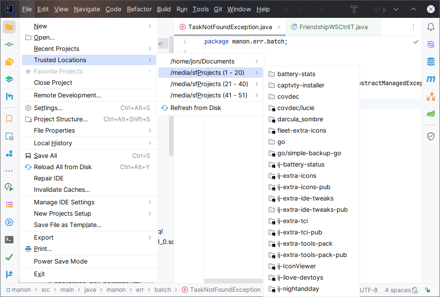This screenshot has width=440, height=297.
Task: Open the Git menu
Action: pos(218,9)
